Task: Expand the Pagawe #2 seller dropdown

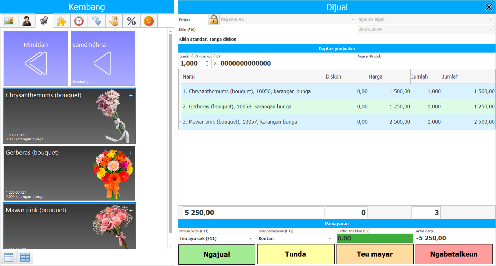Action: point(352,19)
